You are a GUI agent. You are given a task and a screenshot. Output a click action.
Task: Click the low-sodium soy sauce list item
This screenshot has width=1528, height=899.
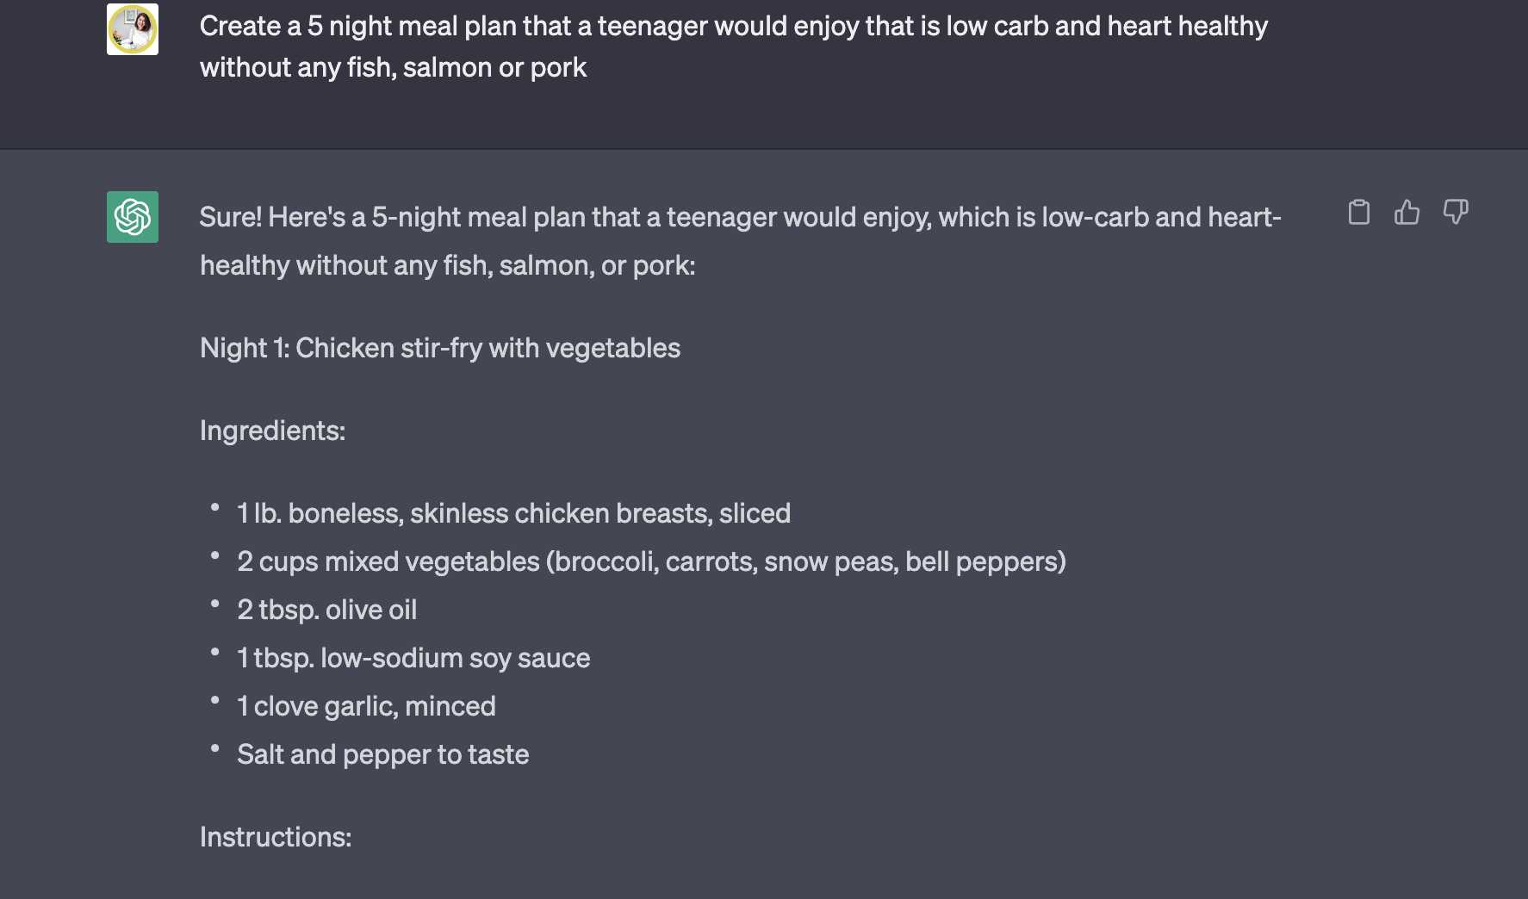413,658
